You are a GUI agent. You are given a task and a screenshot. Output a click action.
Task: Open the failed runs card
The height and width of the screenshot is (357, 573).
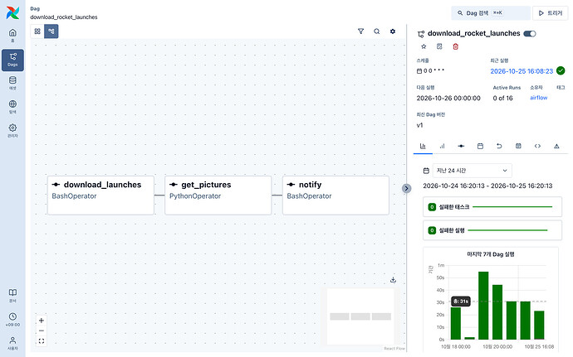click(492, 230)
